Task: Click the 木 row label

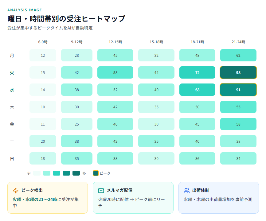Action: pyautogui.click(x=12, y=107)
